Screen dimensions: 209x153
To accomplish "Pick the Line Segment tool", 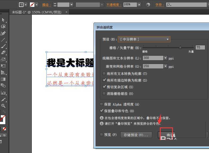I will 3,40.
